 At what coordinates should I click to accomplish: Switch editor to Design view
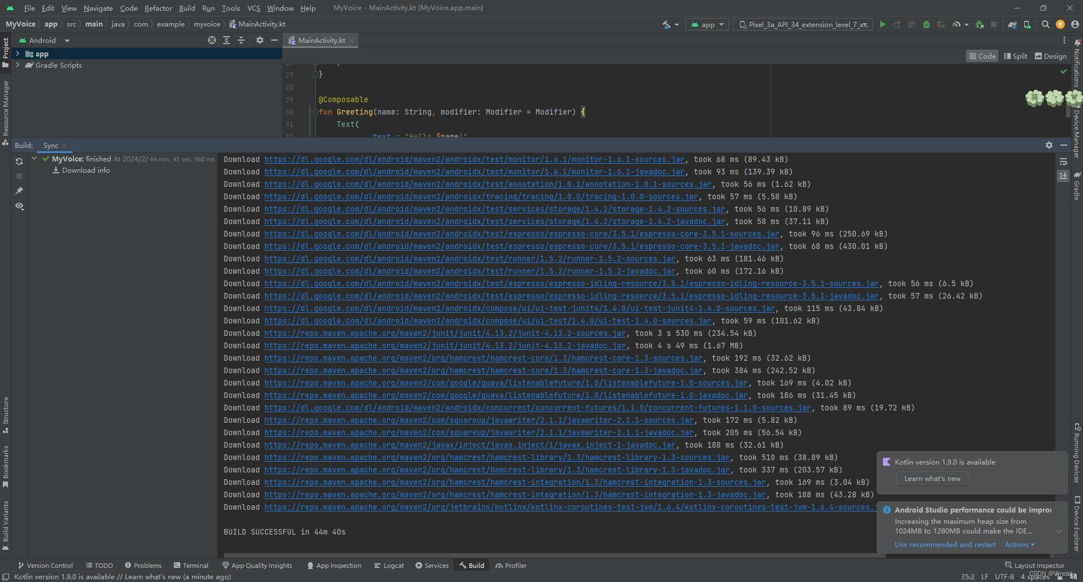point(1050,56)
